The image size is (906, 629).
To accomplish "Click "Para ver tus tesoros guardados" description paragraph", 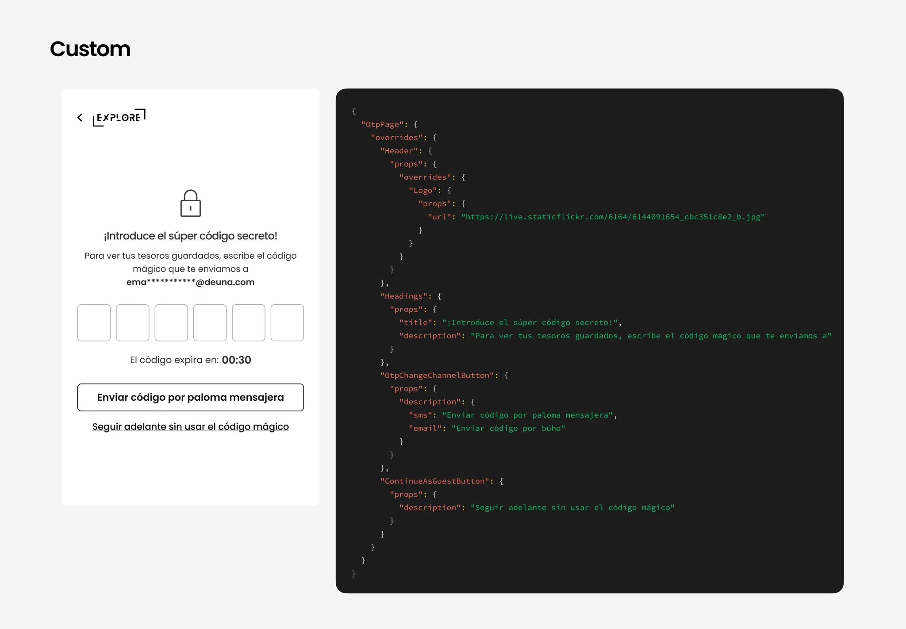I will (191, 262).
